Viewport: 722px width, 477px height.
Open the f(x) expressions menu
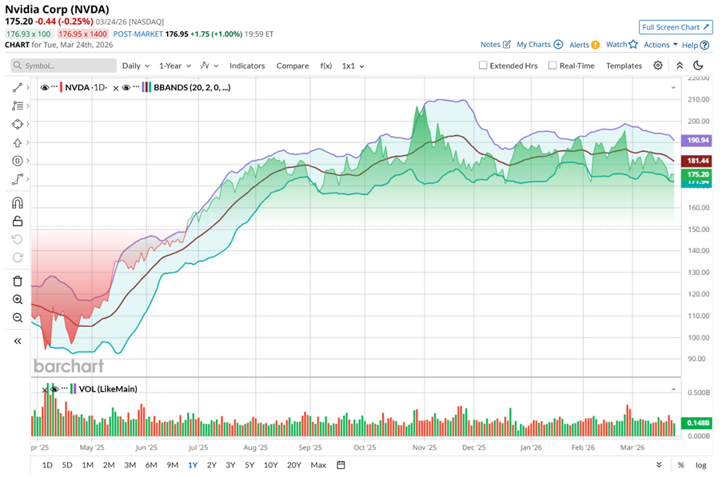pyautogui.click(x=326, y=66)
